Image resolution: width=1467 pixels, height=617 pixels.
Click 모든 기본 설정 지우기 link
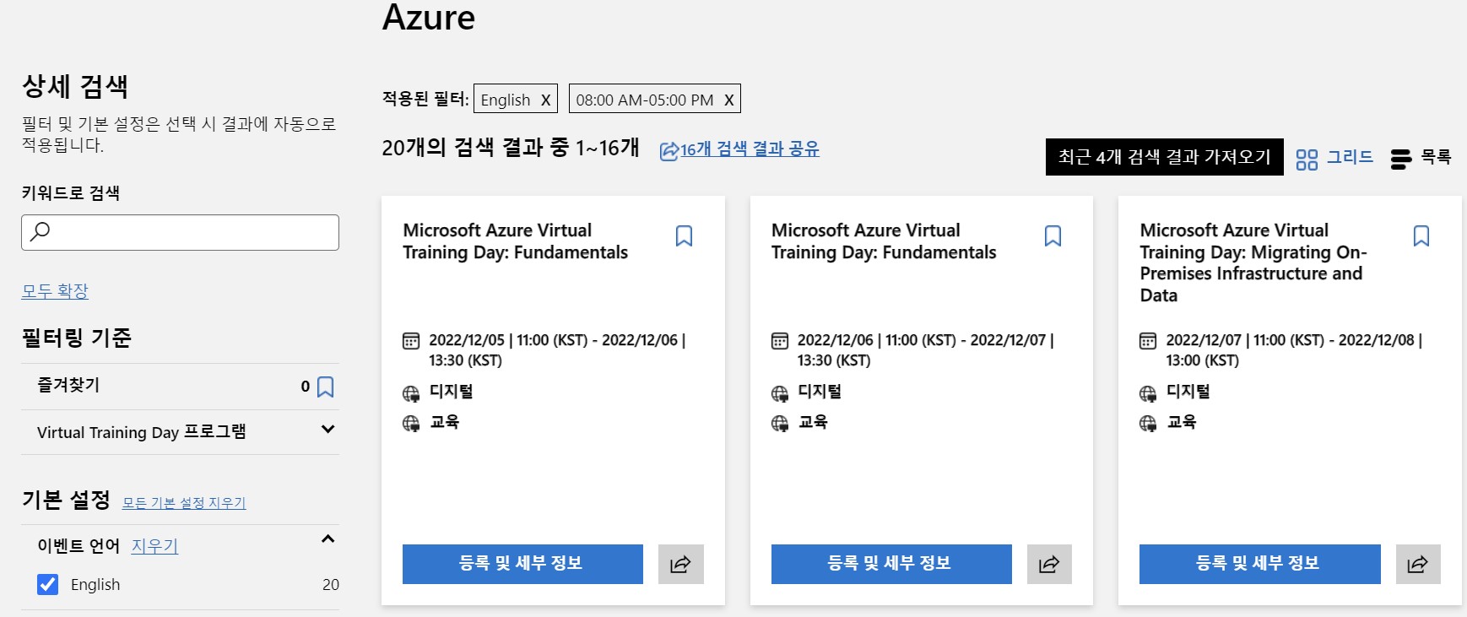(x=184, y=503)
